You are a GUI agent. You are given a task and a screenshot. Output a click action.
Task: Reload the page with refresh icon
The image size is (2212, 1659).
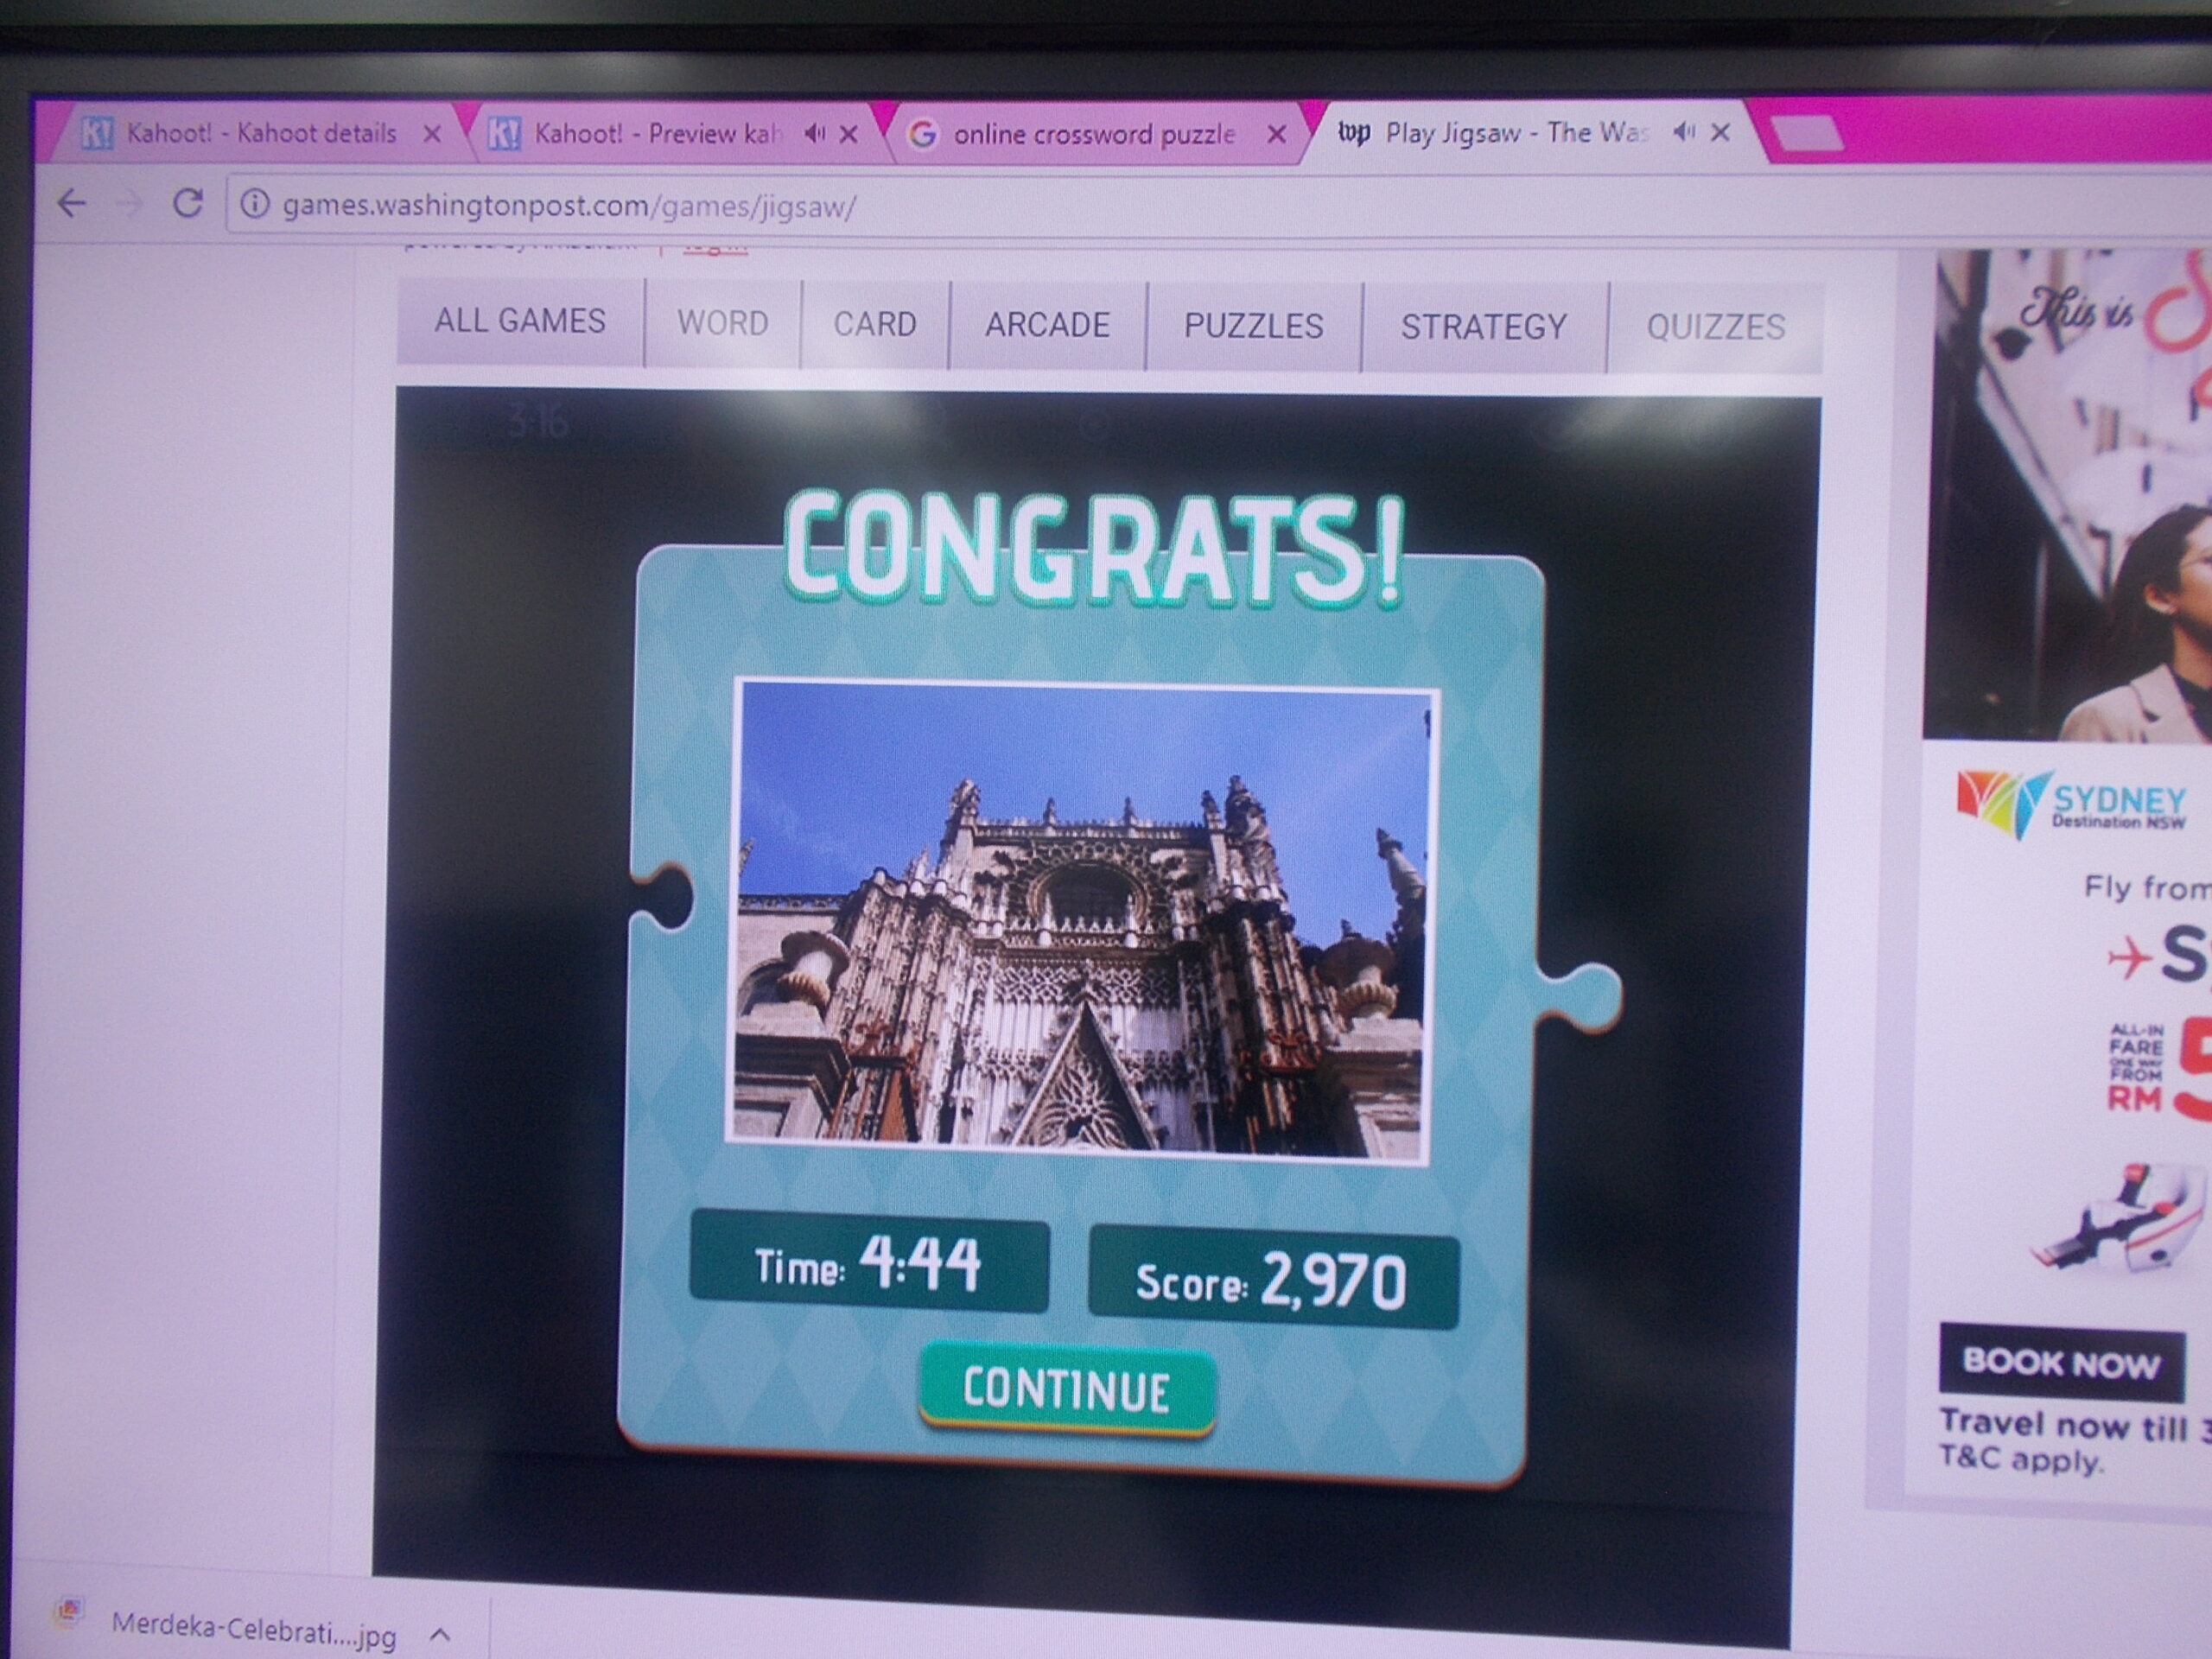pyautogui.click(x=187, y=204)
